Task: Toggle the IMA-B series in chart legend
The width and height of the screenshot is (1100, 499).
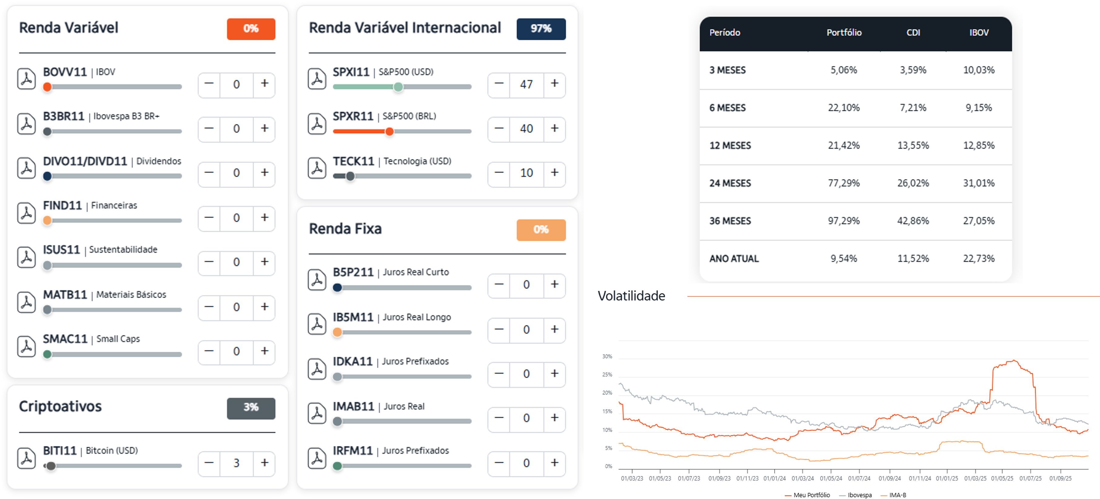Action: tap(897, 495)
